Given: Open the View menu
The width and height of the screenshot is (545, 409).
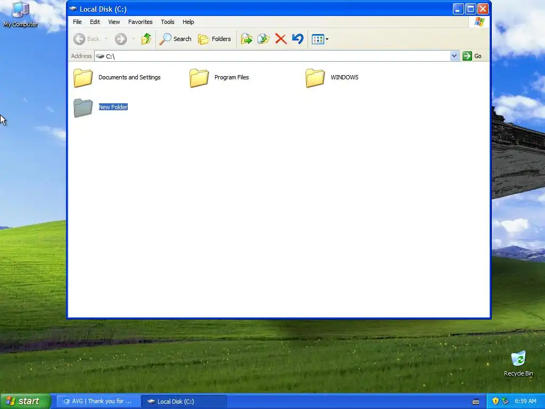Looking at the screenshot, I should coord(114,22).
